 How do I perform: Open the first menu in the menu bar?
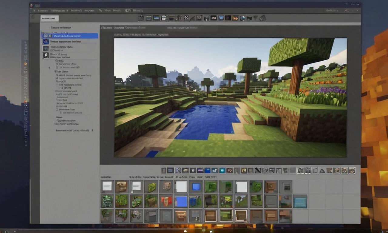[35, 10]
